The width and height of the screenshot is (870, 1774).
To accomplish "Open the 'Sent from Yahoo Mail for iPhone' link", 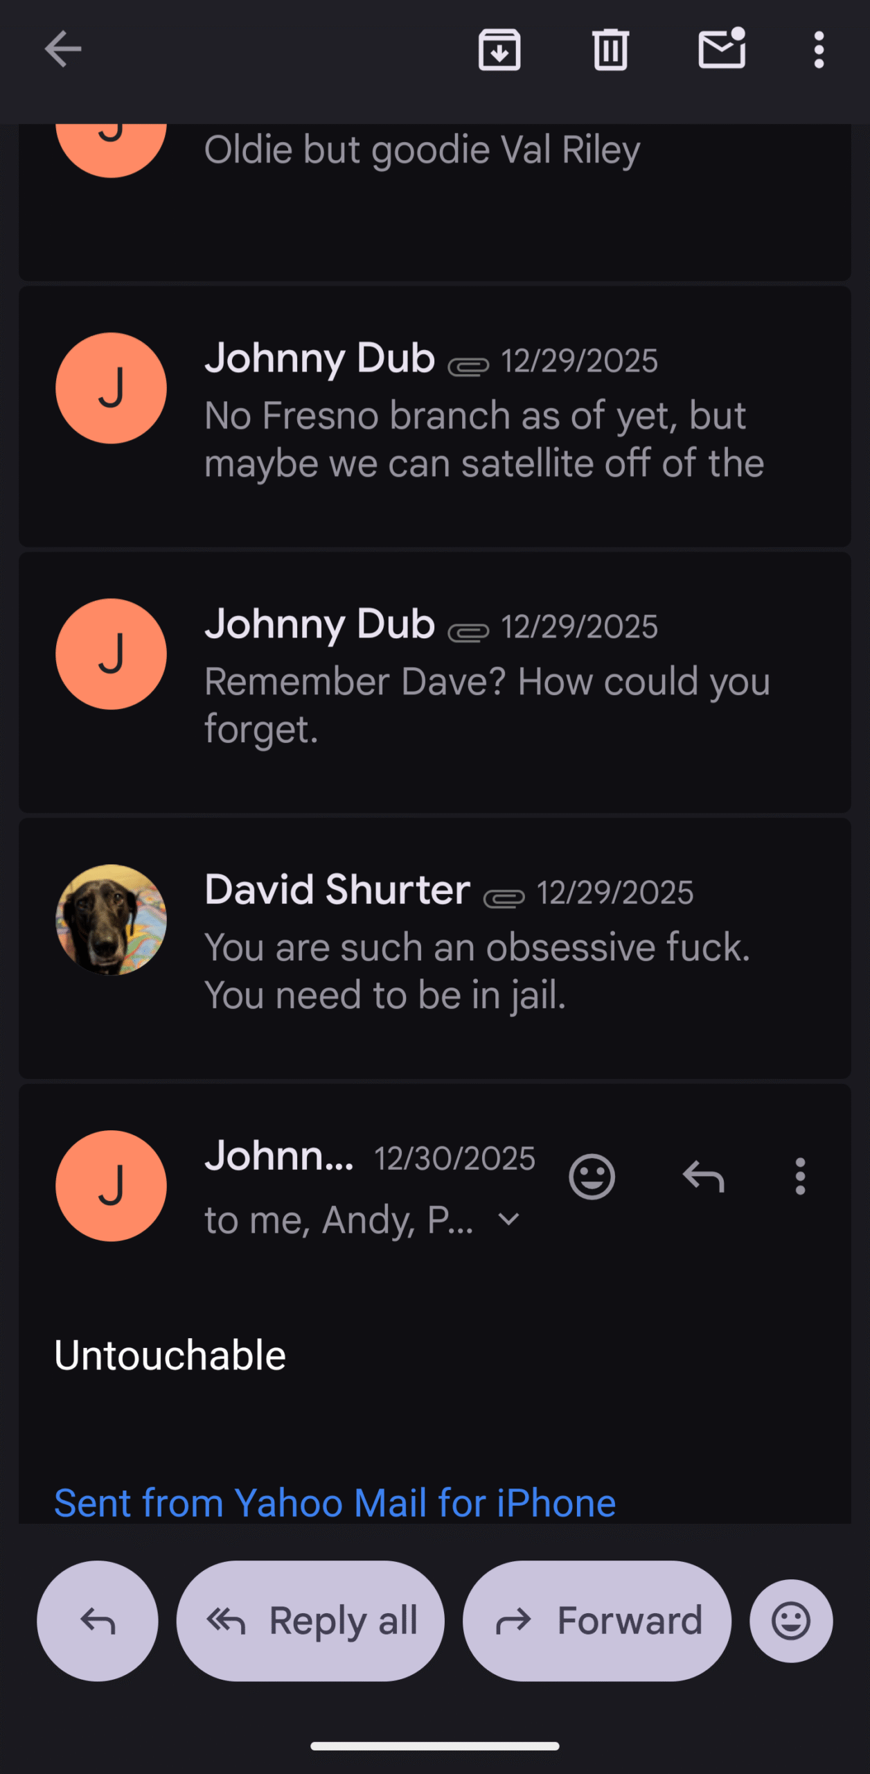I will (335, 1503).
